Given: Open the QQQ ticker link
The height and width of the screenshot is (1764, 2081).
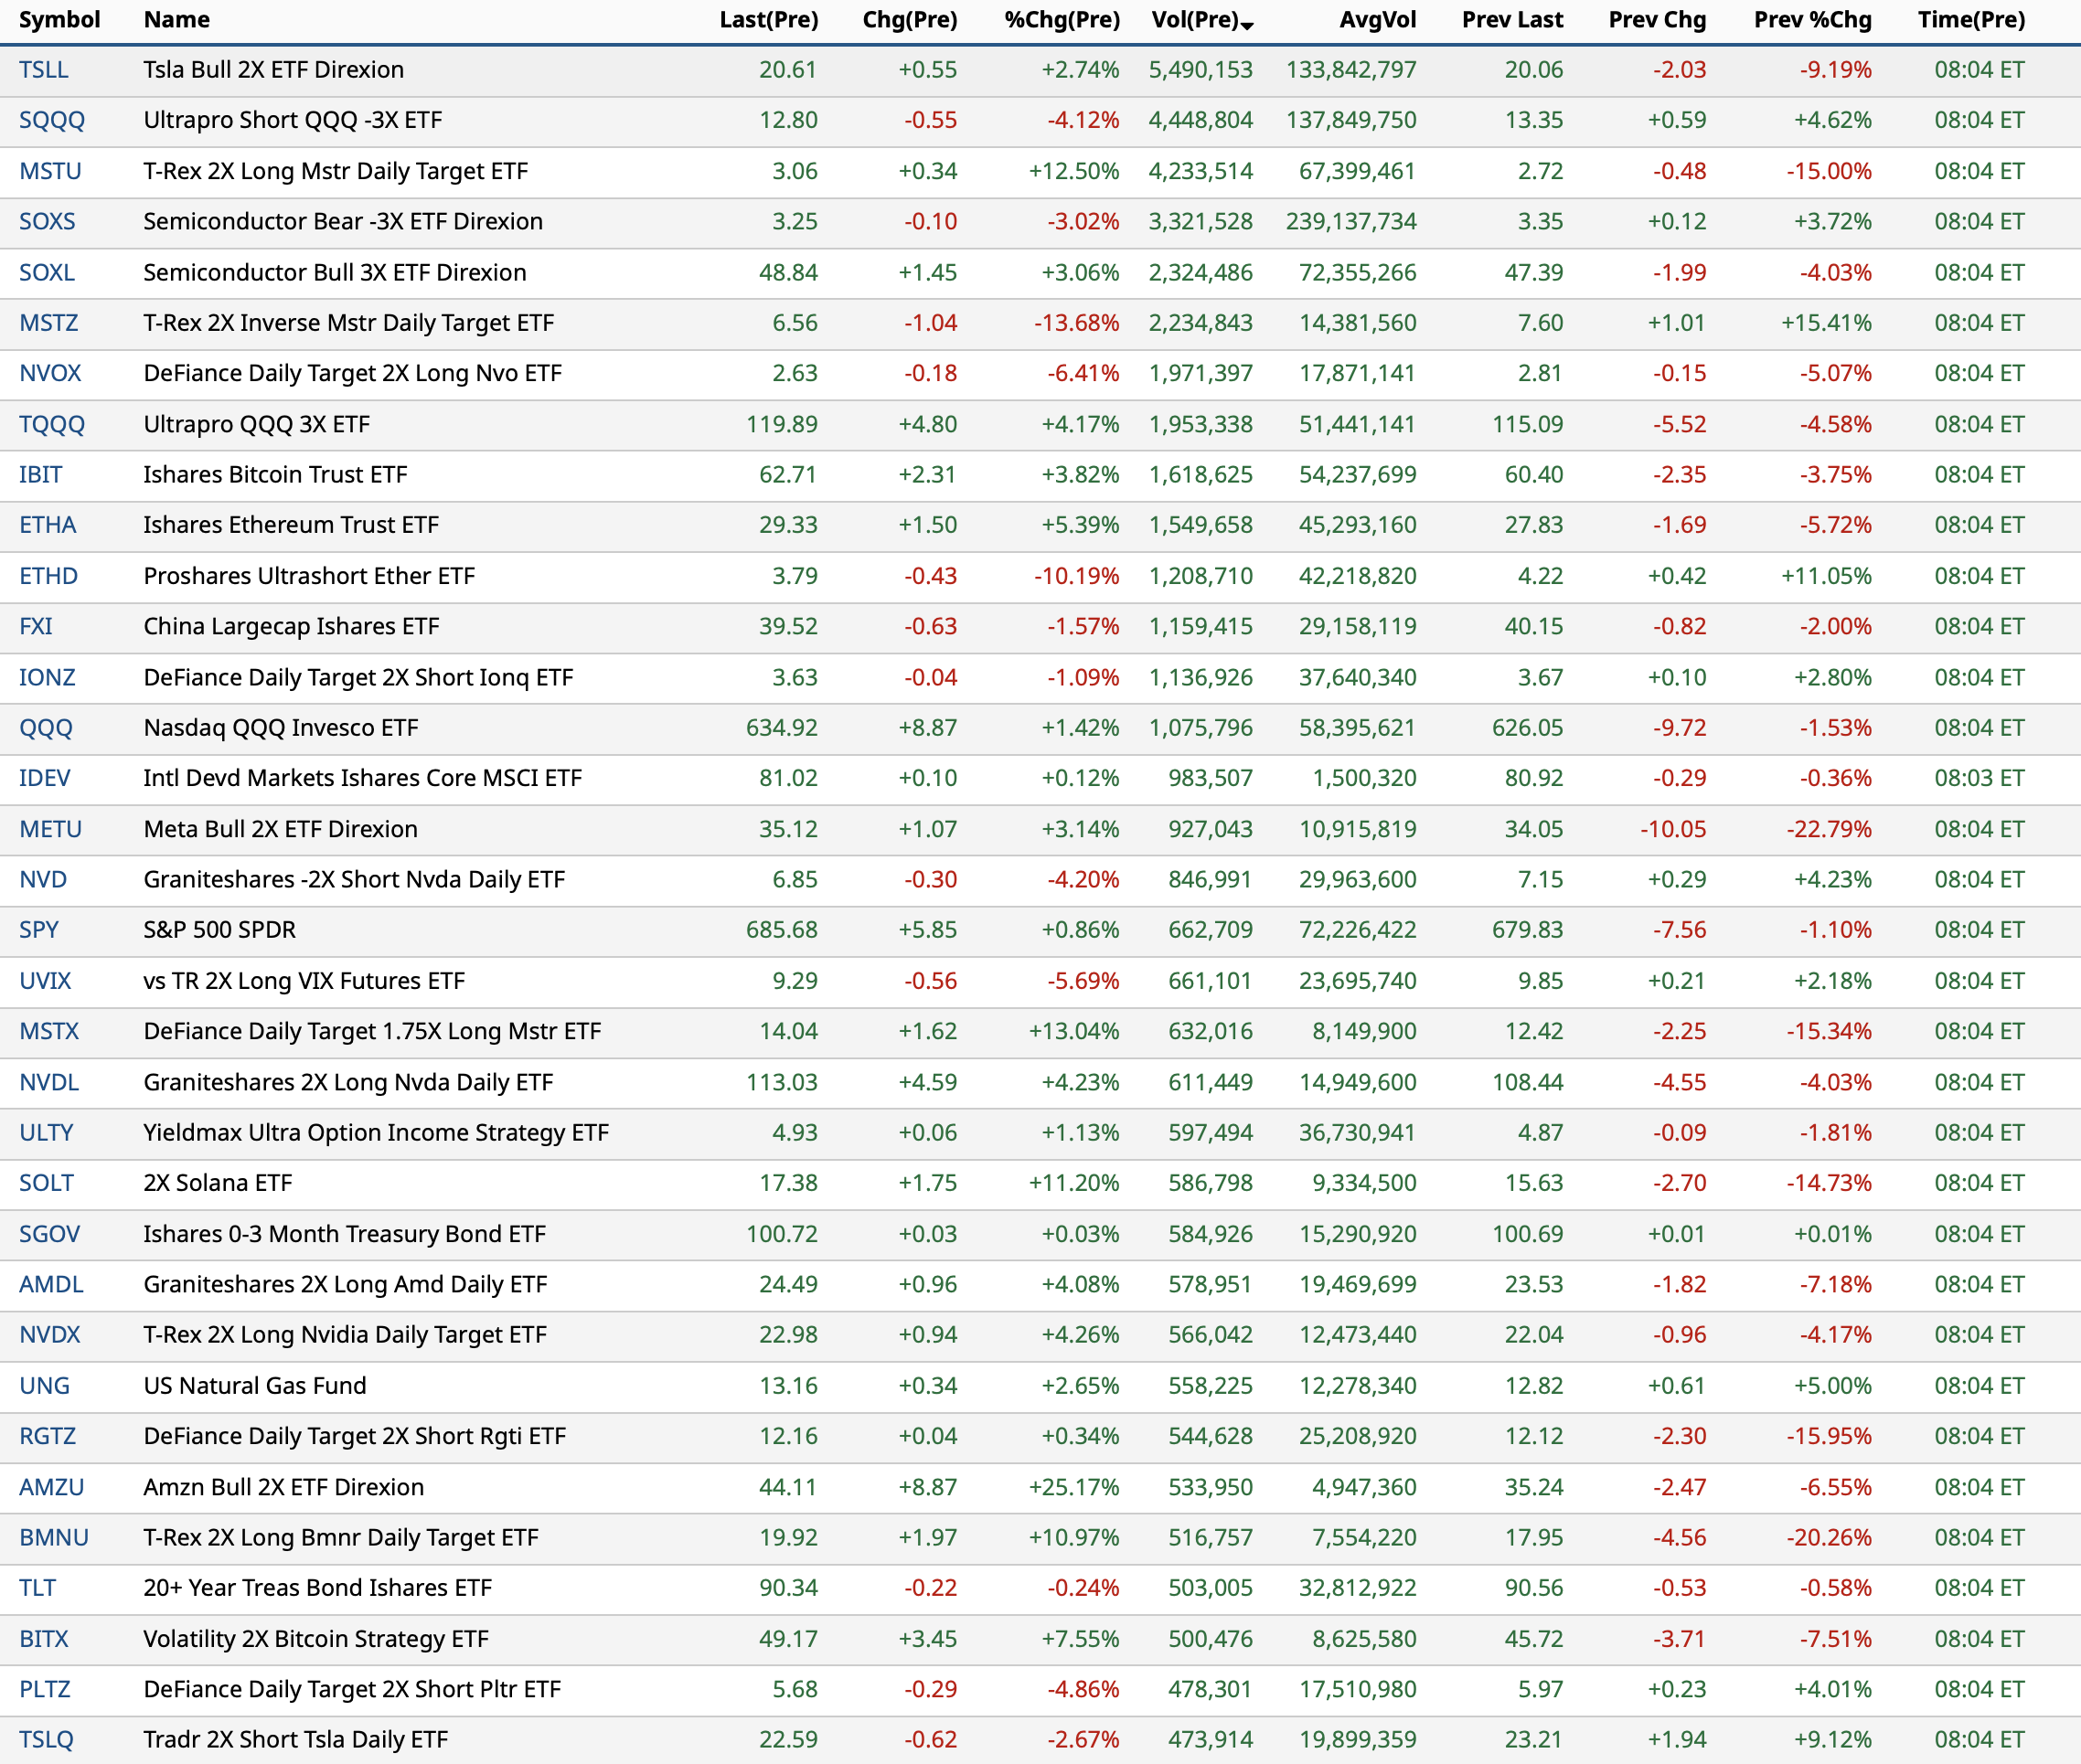Looking at the screenshot, I should [46, 728].
